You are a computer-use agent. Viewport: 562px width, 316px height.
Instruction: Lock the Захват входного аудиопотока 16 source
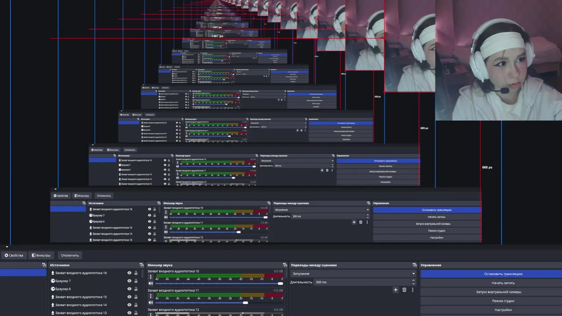136,273
